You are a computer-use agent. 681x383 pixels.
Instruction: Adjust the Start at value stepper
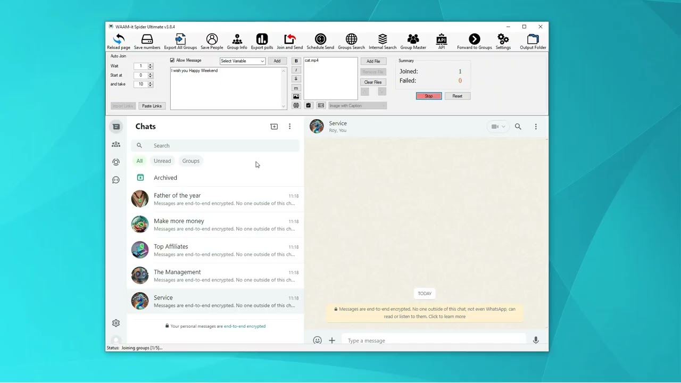[151, 75]
